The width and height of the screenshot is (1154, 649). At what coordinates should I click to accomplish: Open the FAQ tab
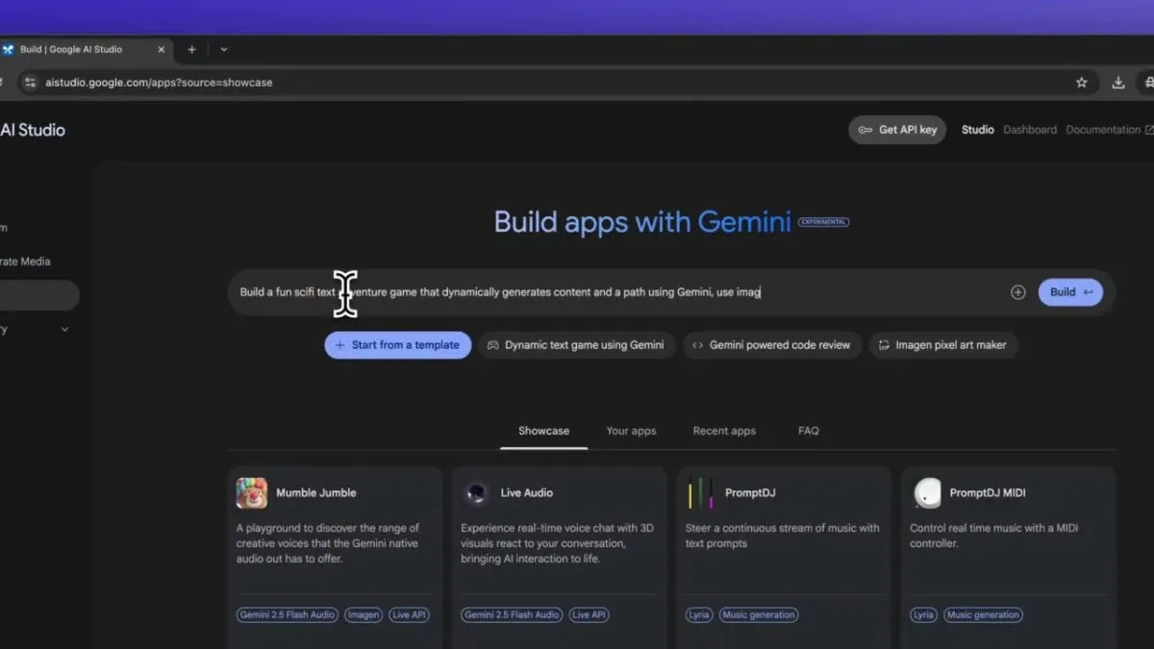point(809,431)
